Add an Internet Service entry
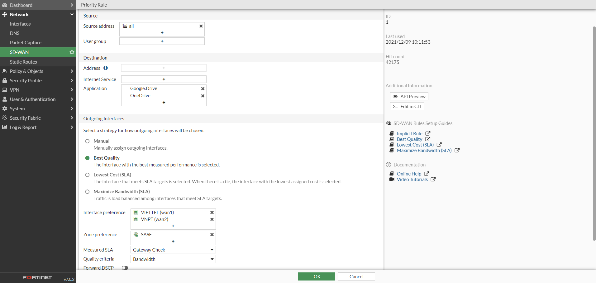 pyautogui.click(x=164, y=79)
